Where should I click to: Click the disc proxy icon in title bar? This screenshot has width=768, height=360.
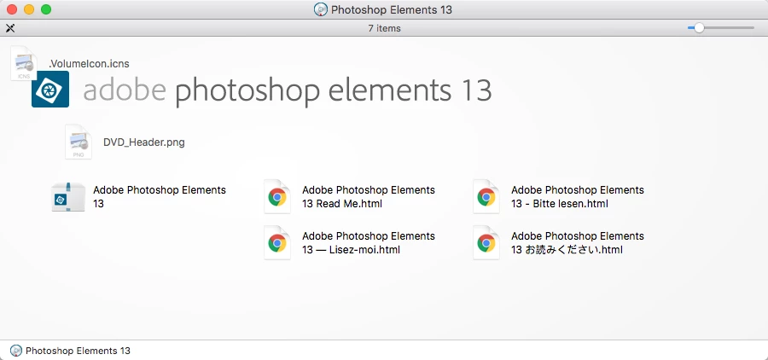[x=321, y=9]
